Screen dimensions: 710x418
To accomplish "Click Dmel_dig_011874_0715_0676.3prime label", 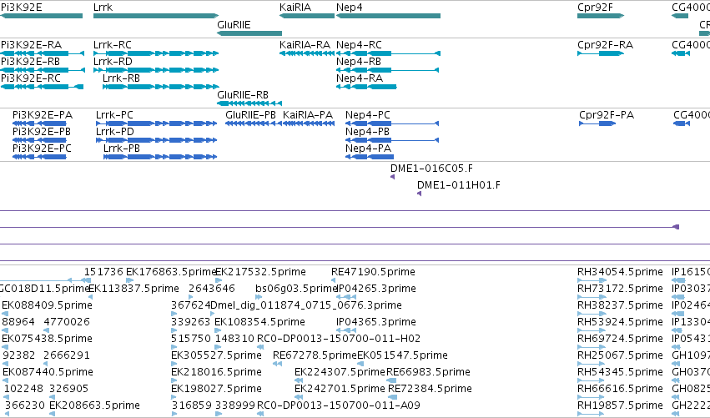I will [306, 305].
